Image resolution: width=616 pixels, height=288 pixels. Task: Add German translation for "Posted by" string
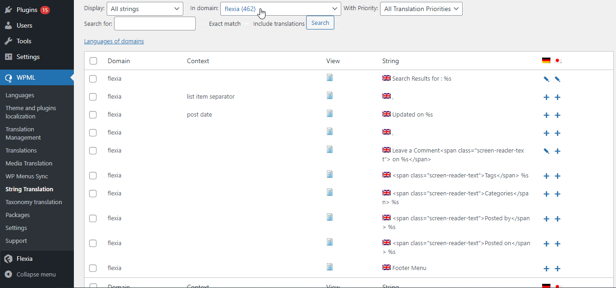(x=546, y=219)
